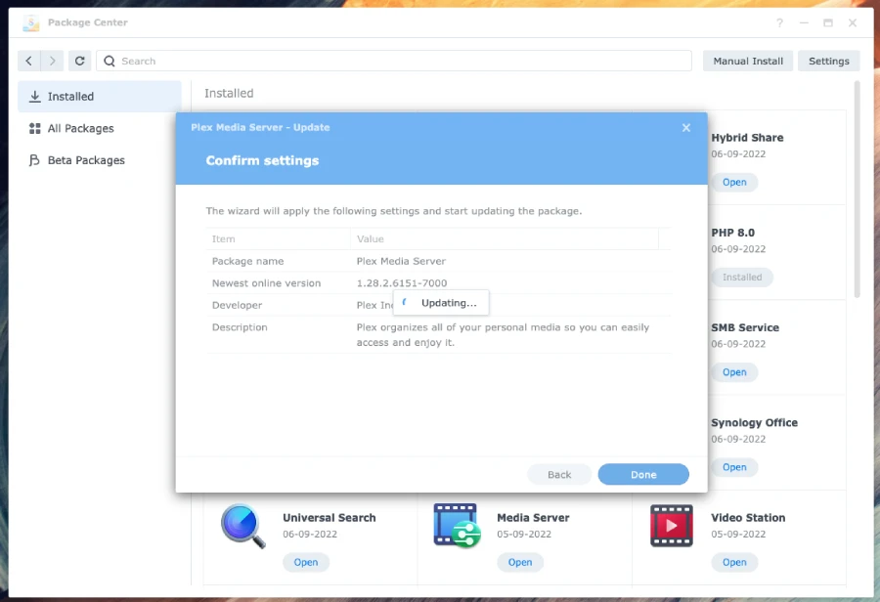
Task: Open Synology Office package
Action: click(x=734, y=467)
